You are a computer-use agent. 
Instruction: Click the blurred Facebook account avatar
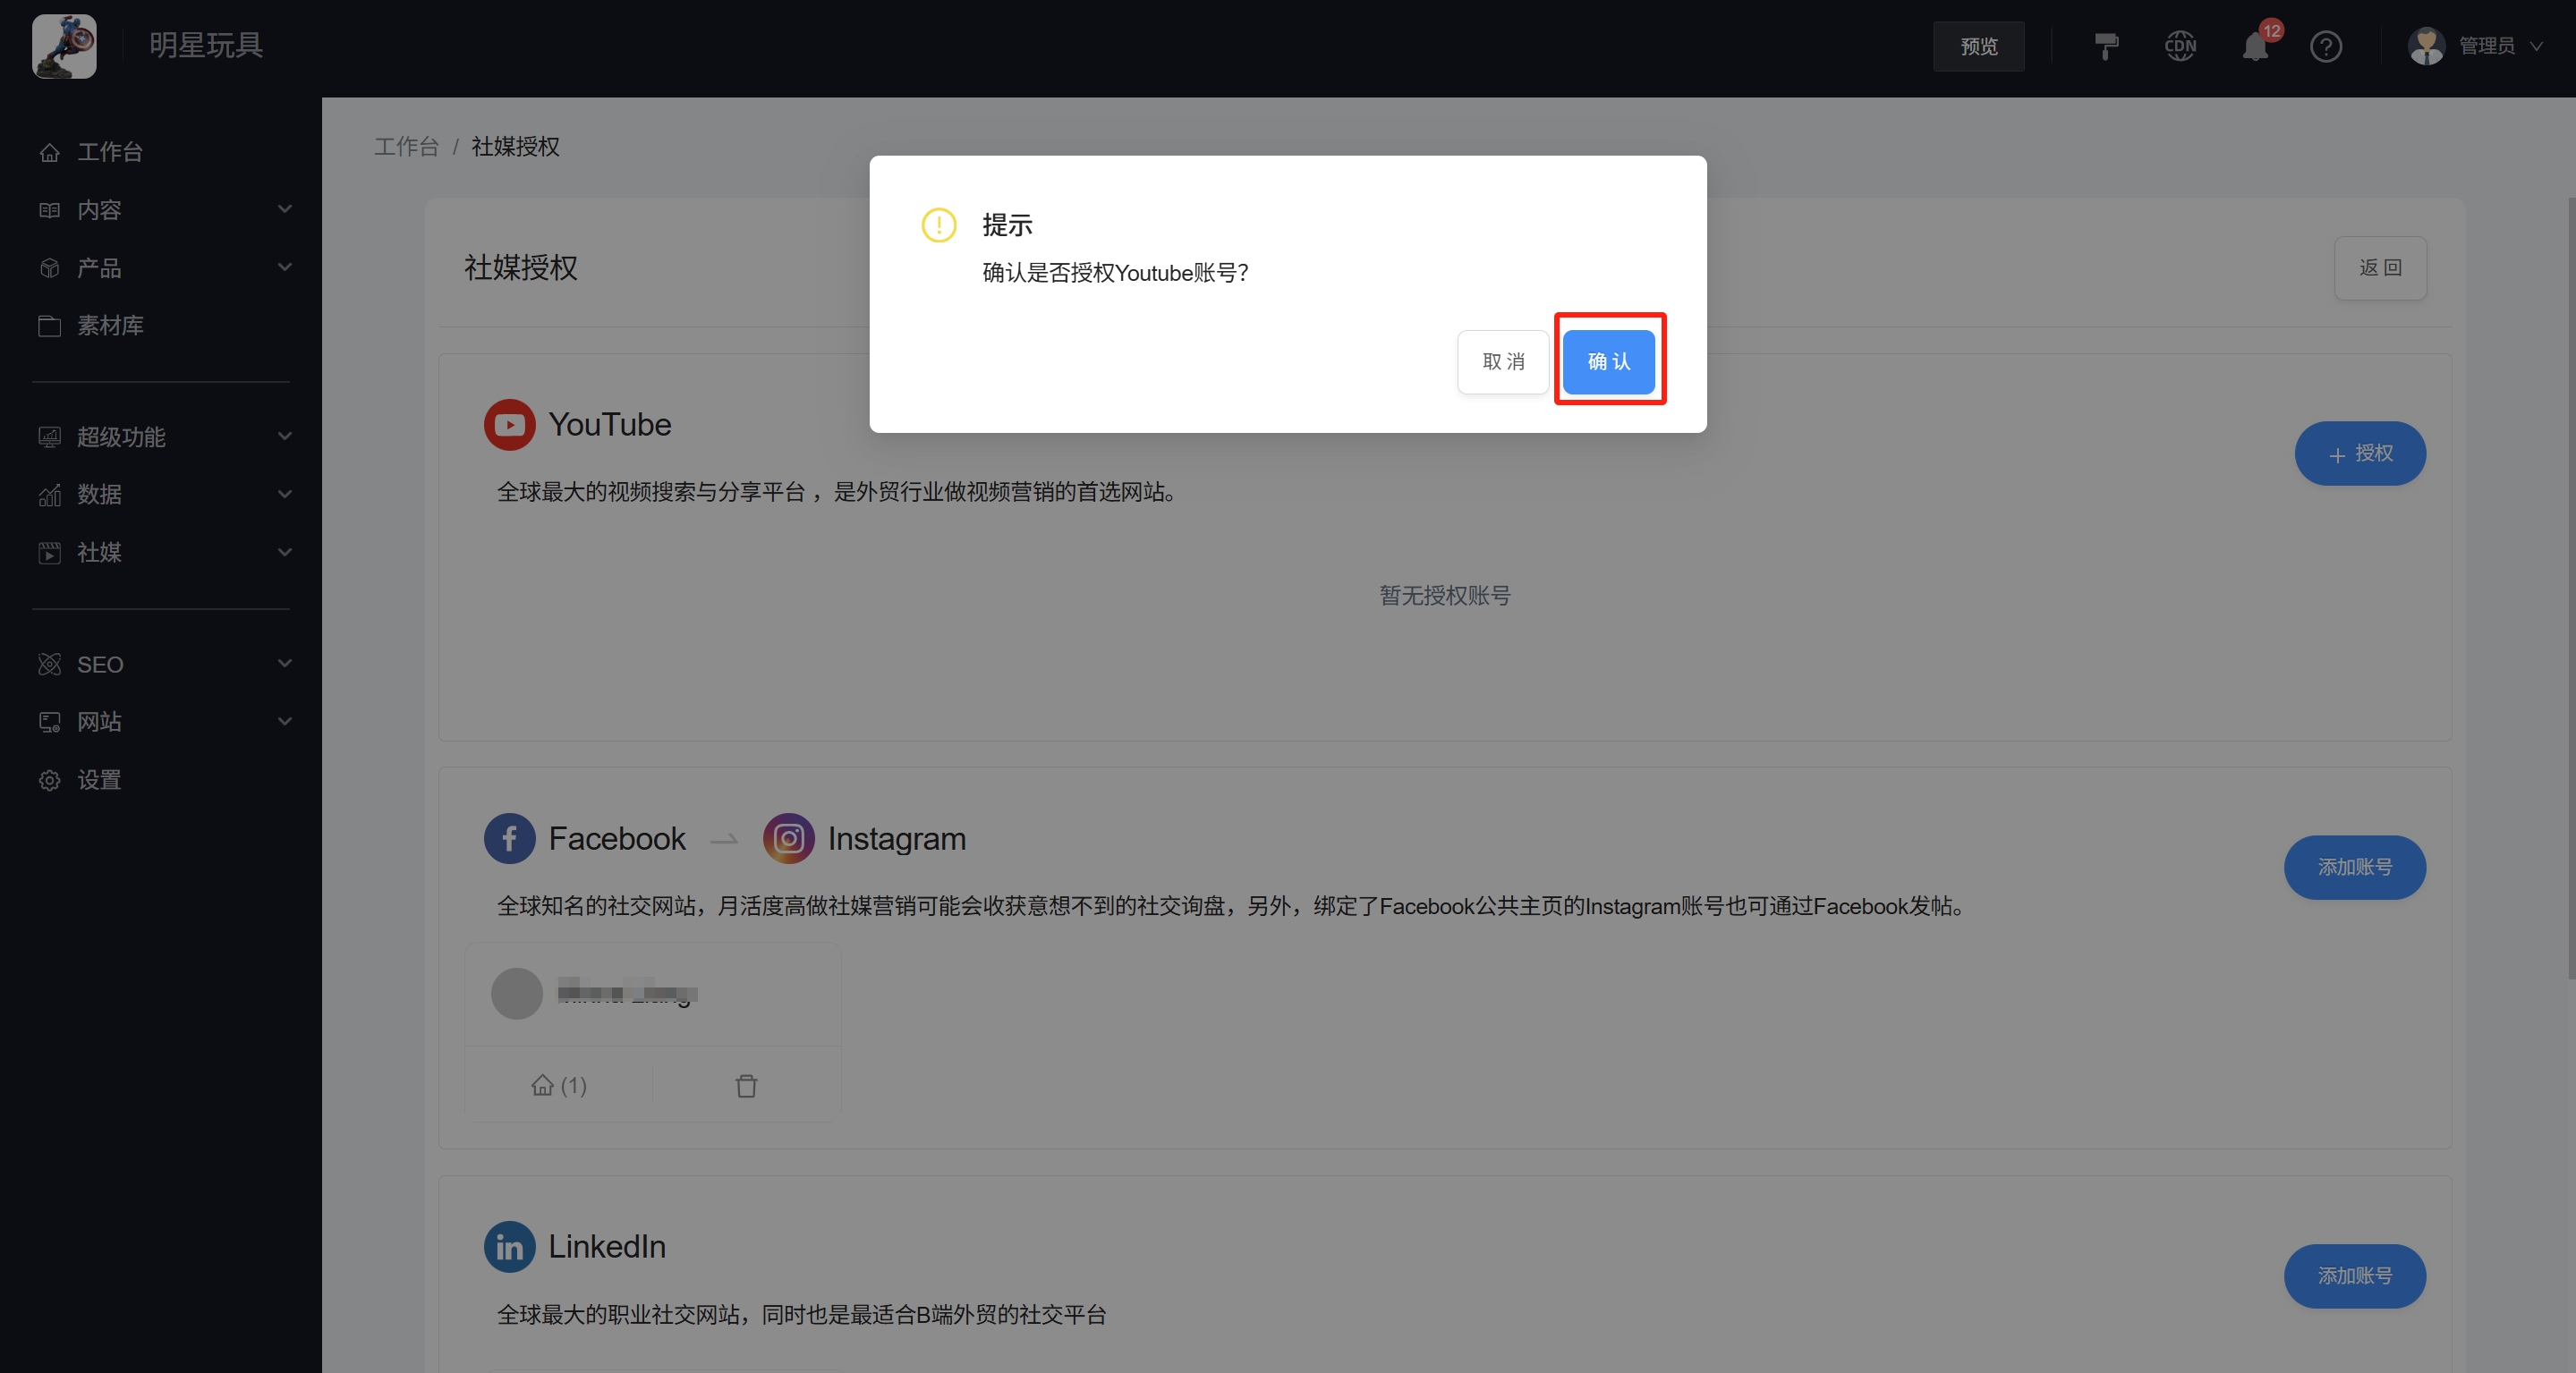[x=516, y=993]
